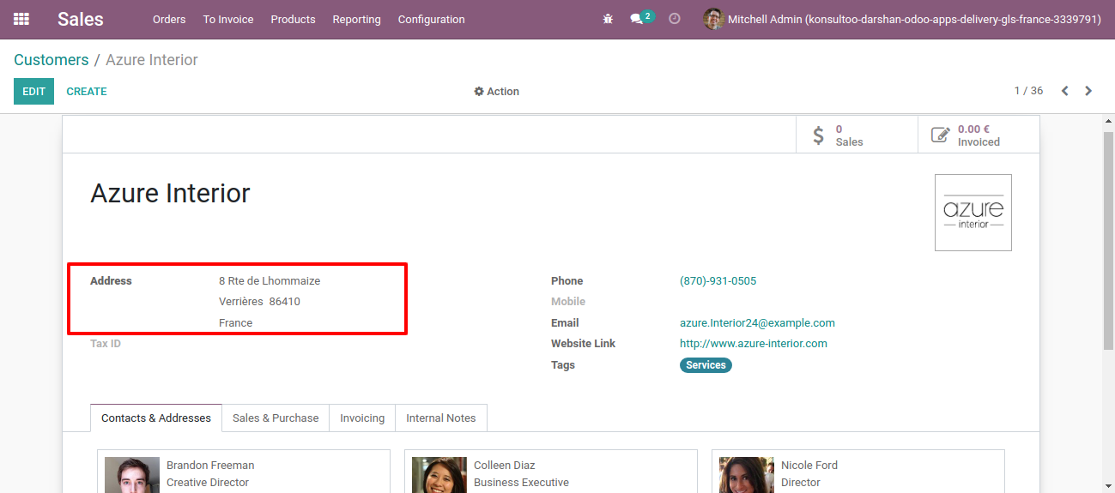
Task: Go to next record arrow
Action: 1088,91
